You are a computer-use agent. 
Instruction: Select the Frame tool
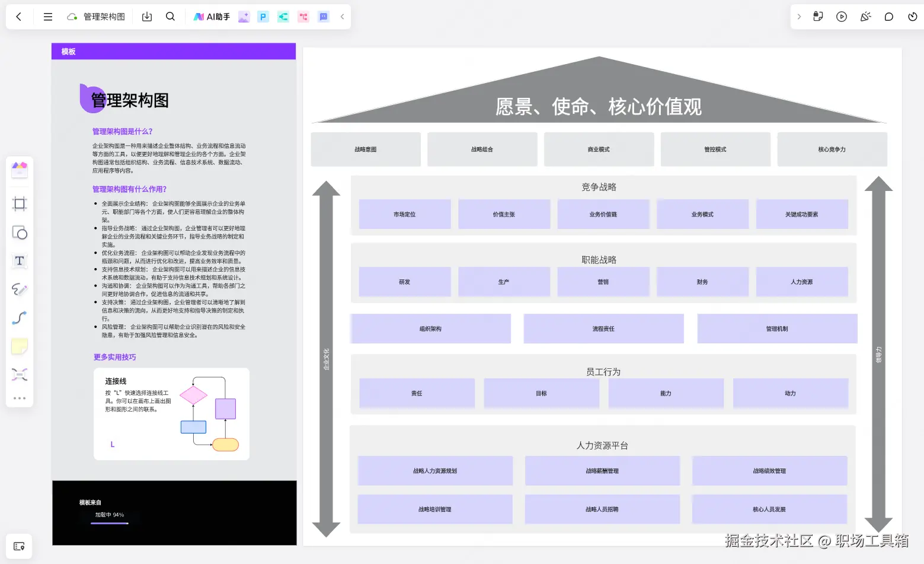coord(20,203)
